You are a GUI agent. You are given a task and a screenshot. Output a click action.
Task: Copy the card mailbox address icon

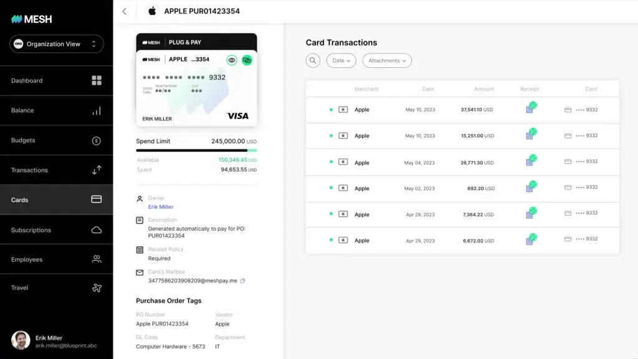[243, 280]
